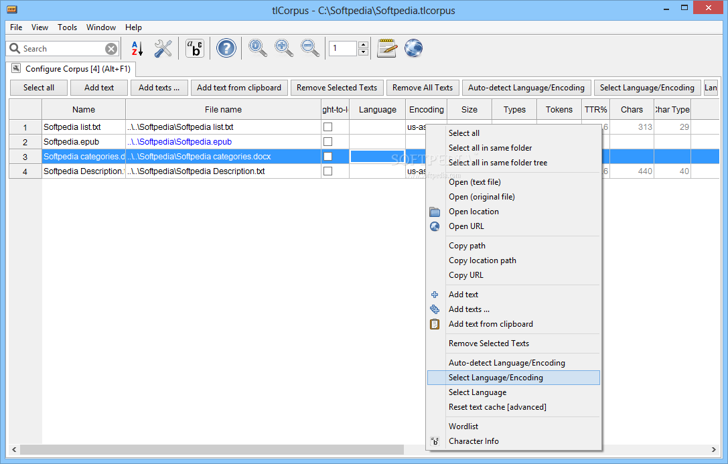Open help via blue question mark icon

[226, 48]
